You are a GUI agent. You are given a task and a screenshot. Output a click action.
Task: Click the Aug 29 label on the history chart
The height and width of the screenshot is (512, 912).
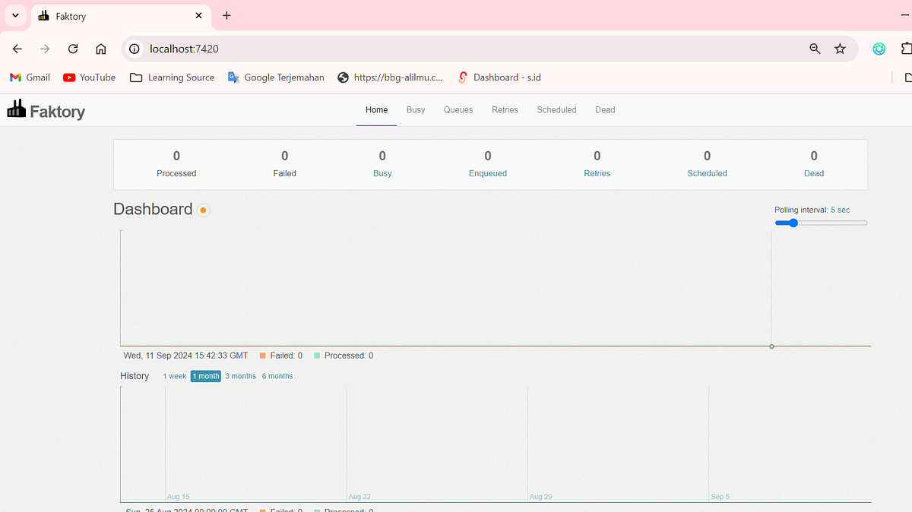point(540,497)
